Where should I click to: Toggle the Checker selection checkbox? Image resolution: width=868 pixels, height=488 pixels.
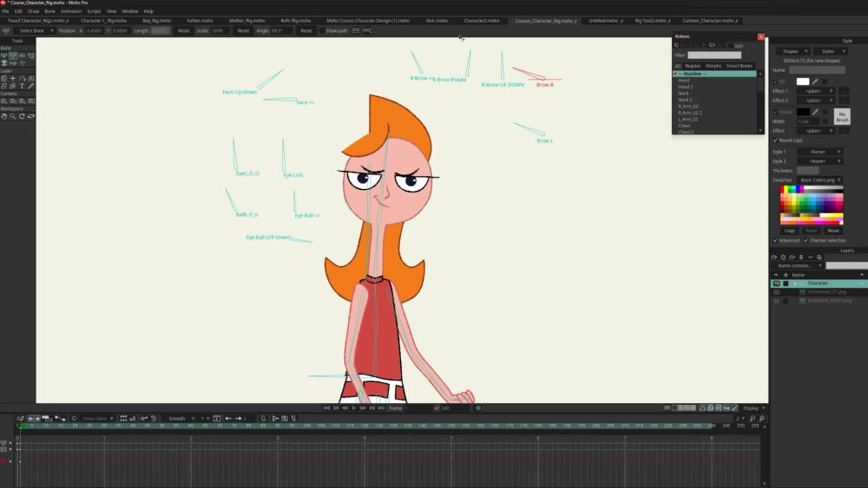click(x=806, y=240)
